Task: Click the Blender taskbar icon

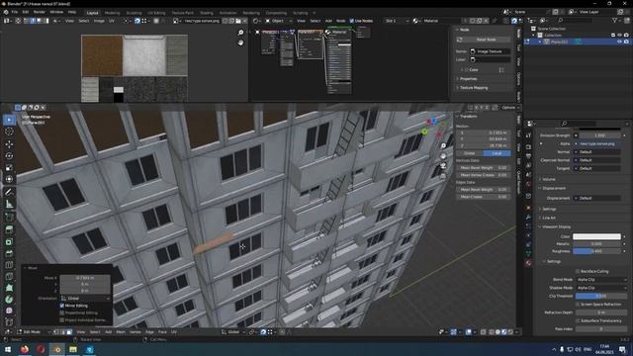Action: 57,349
